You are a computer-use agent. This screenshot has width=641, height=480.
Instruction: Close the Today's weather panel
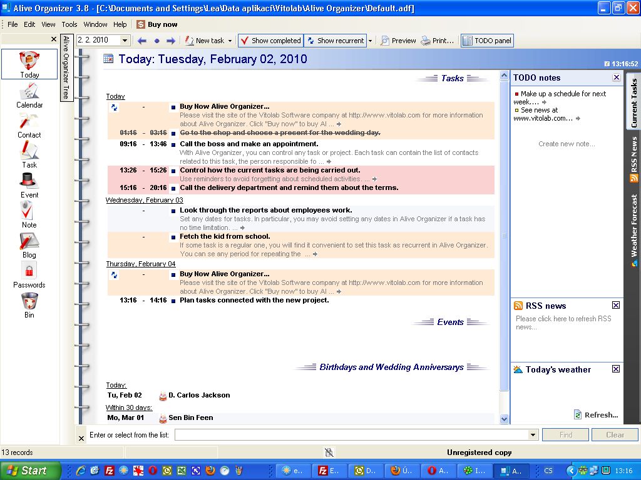[x=616, y=369]
